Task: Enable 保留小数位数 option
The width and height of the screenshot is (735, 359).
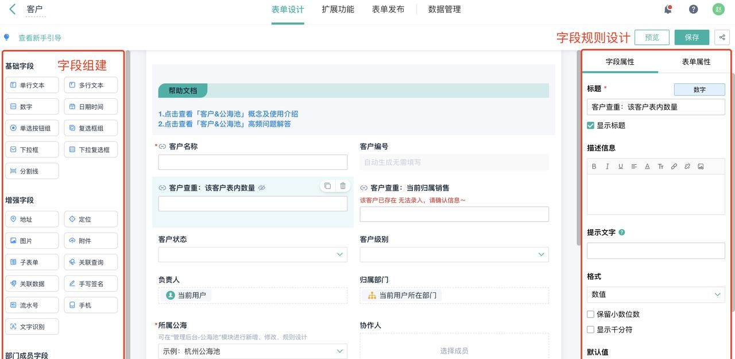Action: (591, 314)
